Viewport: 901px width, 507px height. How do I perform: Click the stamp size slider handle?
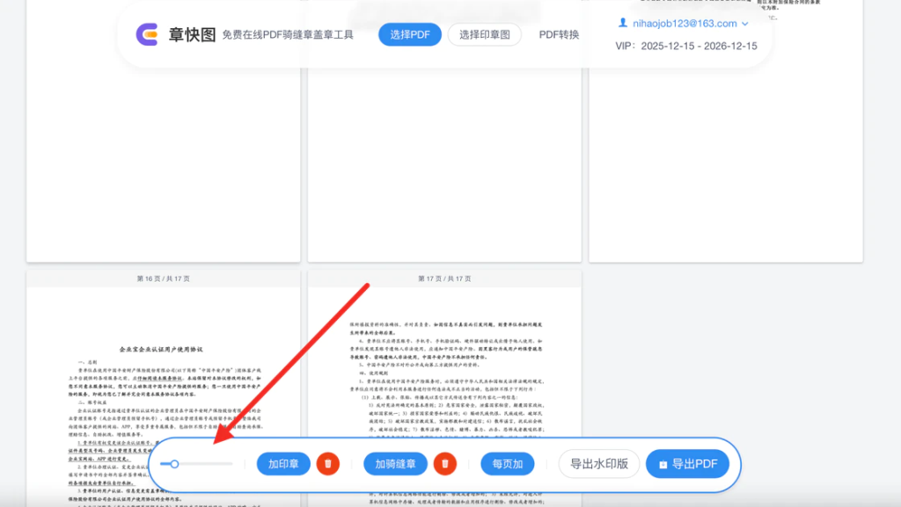tap(175, 463)
